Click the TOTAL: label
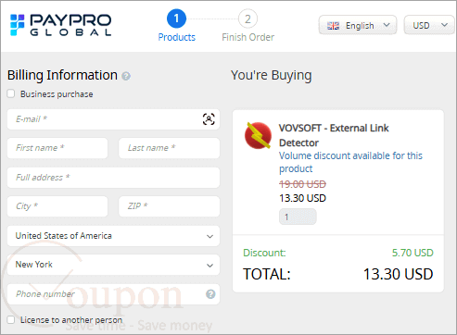Viewport: 457px width, 335px height. (267, 274)
